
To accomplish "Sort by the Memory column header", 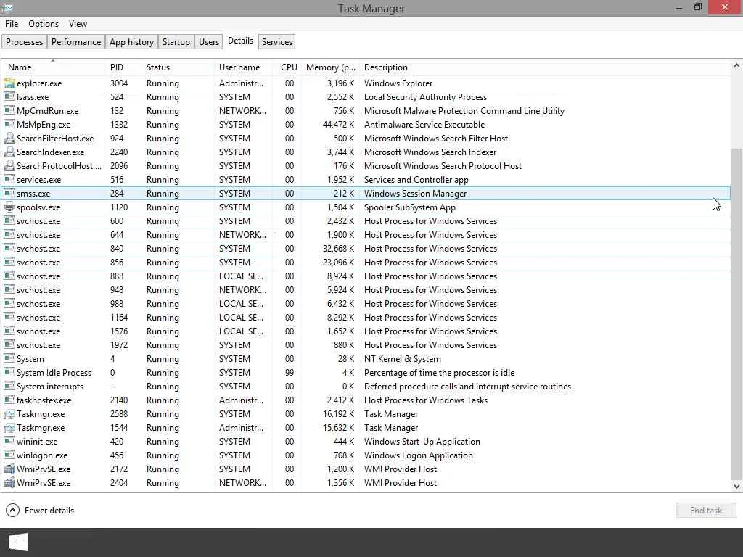I will point(330,67).
